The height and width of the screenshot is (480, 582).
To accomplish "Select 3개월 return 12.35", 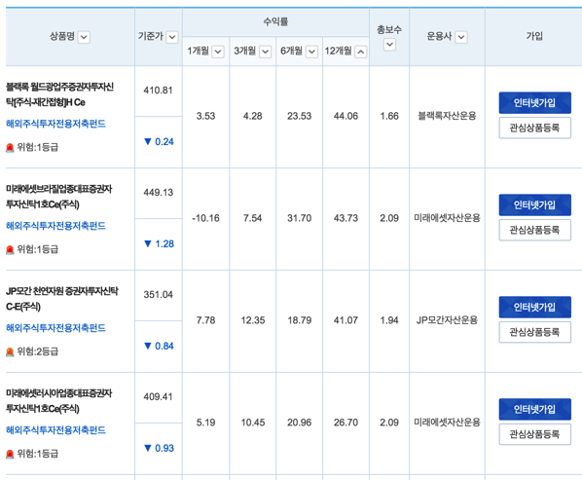I will click(253, 320).
